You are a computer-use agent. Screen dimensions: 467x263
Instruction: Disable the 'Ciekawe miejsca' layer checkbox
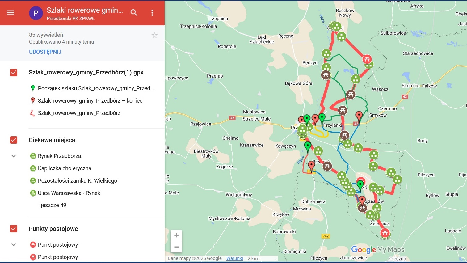(x=13, y=140)
